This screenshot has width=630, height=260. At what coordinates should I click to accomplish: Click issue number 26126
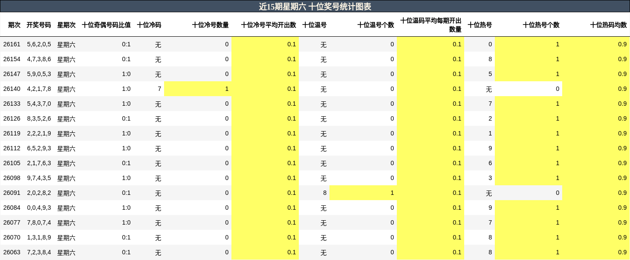tap(12, 118)
